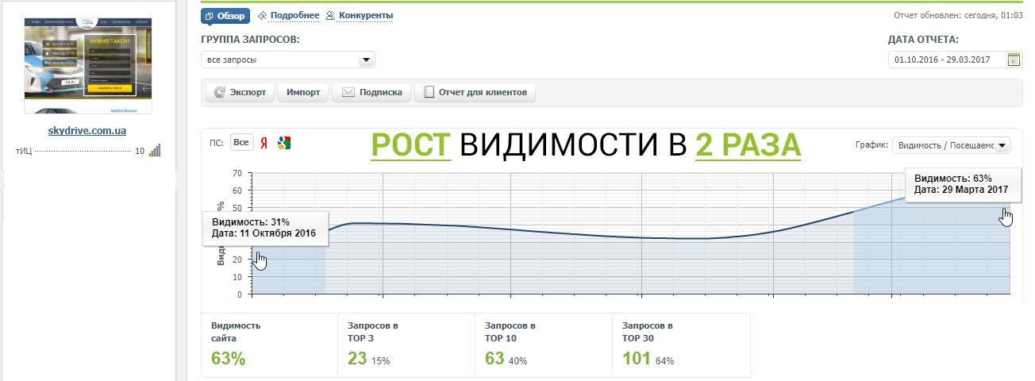Image resolution: width=1035 pixels, height=381 pixels.
Task: Filter by Yandex search engine icon
Action: click(264, 143)
